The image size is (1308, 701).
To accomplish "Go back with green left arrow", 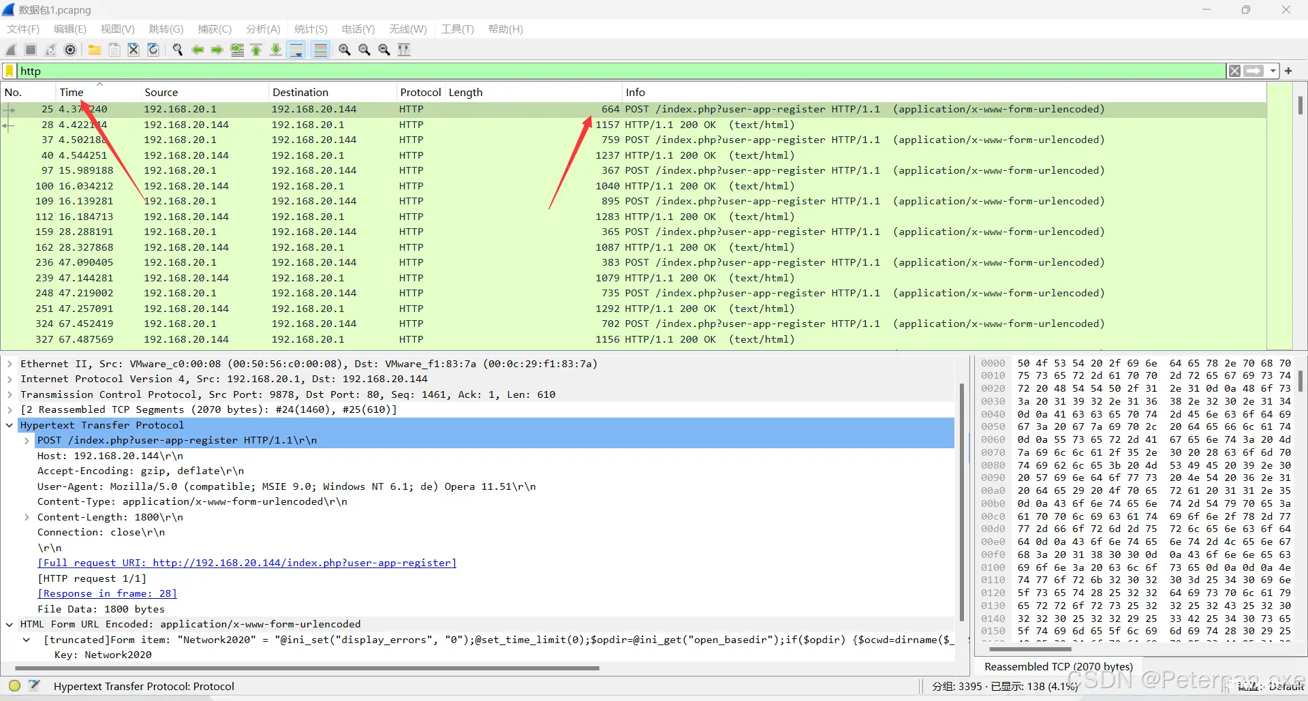I will 198,50.
